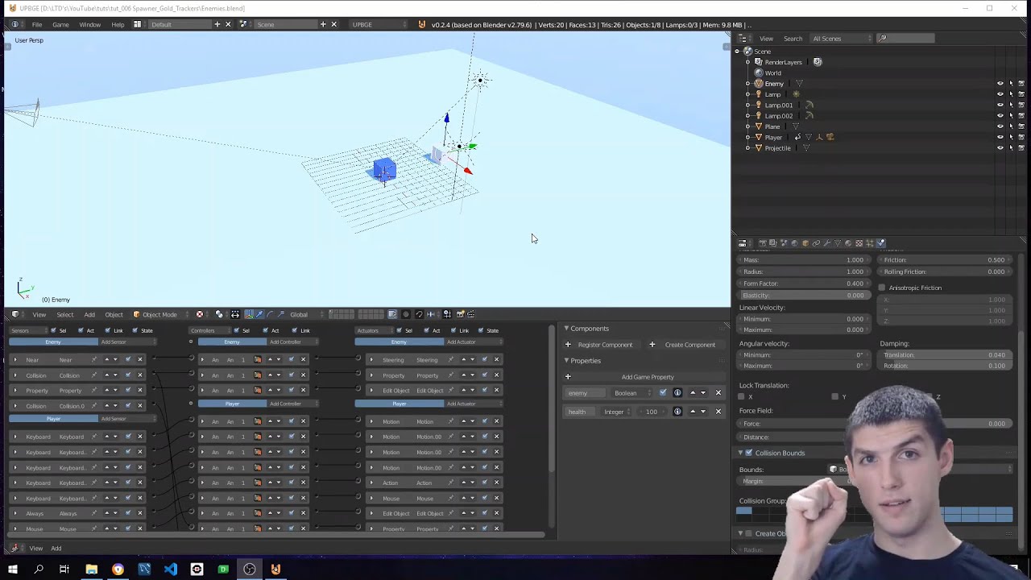
Task: Open the Object properties cube tab
Action: (805, 243)
